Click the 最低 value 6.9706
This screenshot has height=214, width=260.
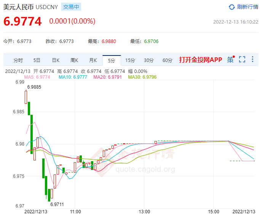point(151,41)
